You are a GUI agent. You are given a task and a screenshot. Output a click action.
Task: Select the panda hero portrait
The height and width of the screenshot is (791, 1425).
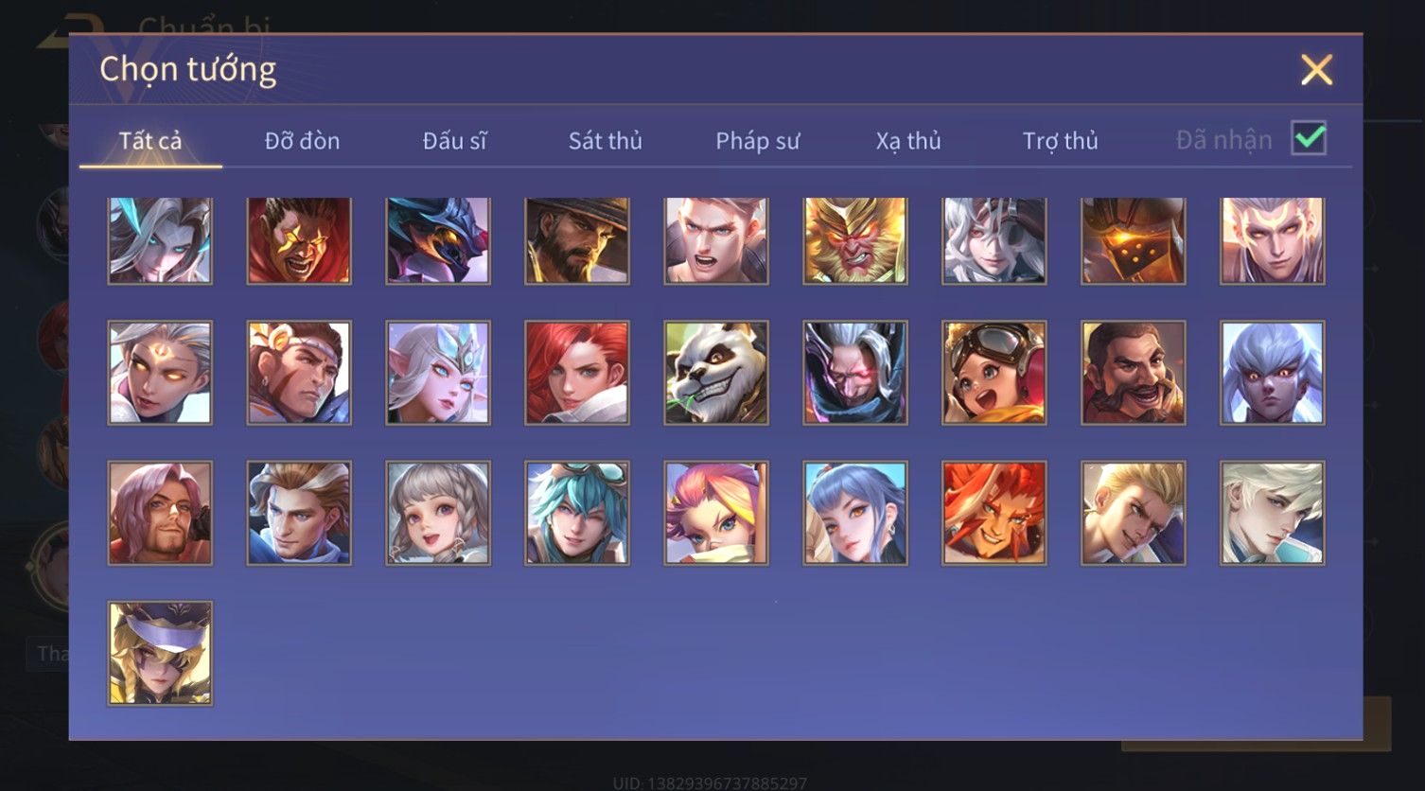(716, 373)
